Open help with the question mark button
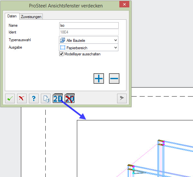The width and height of the screenshot is (193, 177). [x=34, y=98]
